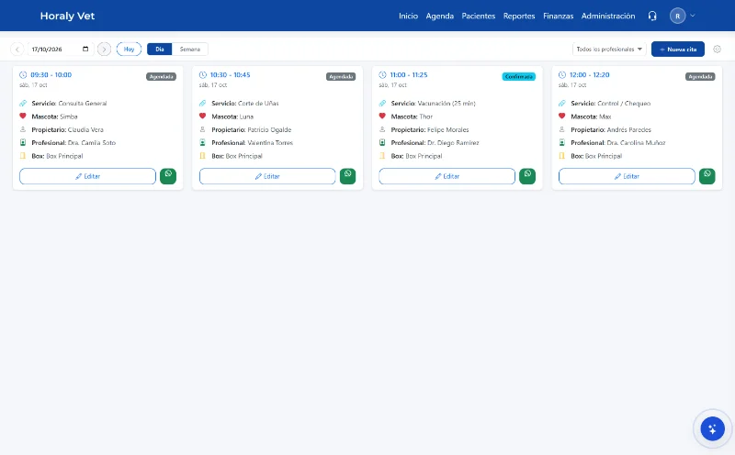Screen dimensions: 735x455
Task: Open calendar picker icon in date field
Action: tap(85, 50)
